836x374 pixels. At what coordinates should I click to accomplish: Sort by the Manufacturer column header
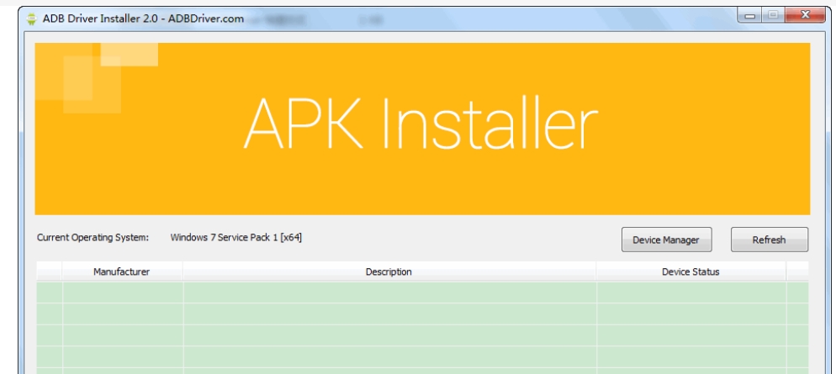122,271
